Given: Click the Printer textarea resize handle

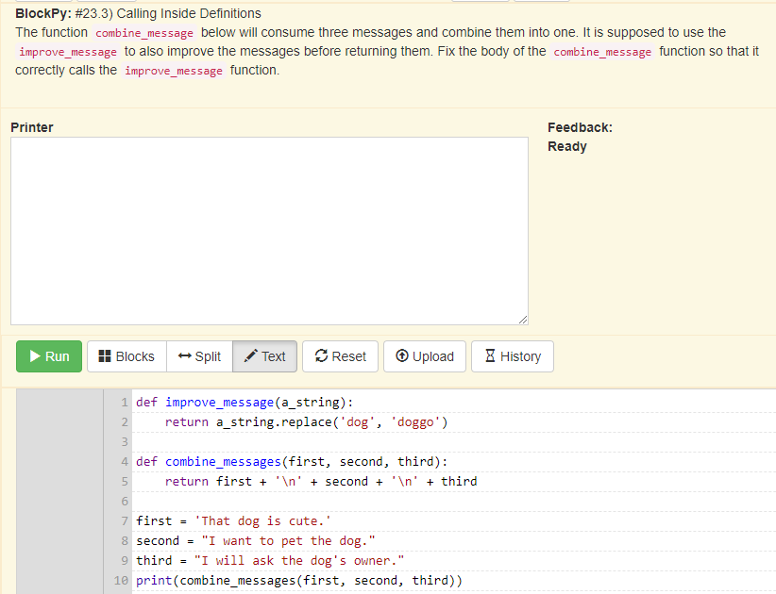Looking at the screenshot, I should [523, 321].
